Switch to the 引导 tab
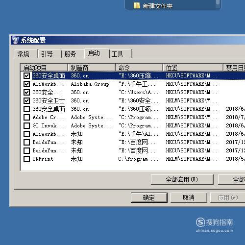The height and width of the screenshot is (245, 245). click(49, 54)
